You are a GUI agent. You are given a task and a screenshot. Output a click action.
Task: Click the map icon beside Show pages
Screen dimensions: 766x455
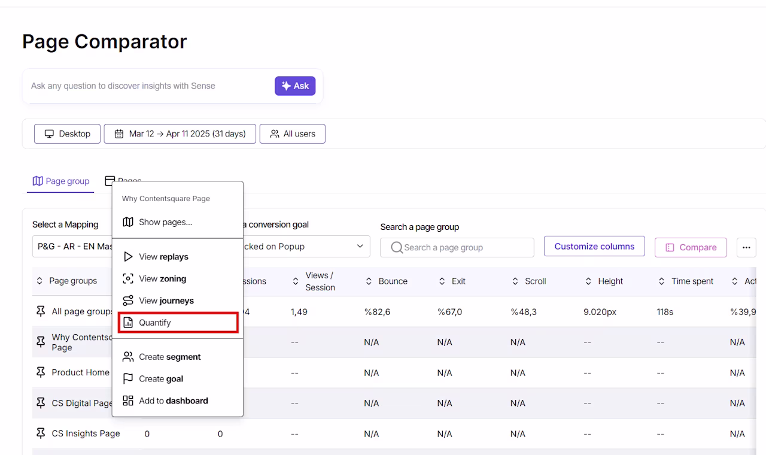click(x=128, y=222)
